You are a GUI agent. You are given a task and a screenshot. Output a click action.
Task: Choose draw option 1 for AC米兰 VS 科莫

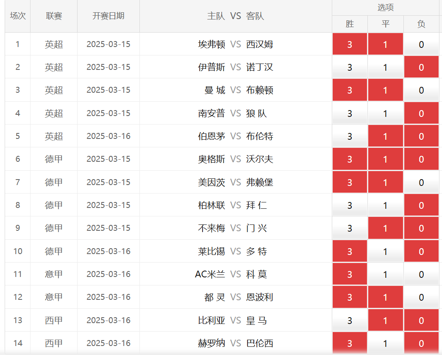point(385,274)
